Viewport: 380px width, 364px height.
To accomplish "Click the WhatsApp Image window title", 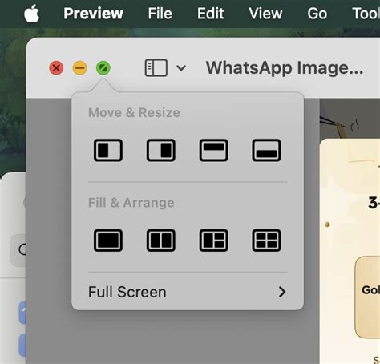I will pos(285,68).
